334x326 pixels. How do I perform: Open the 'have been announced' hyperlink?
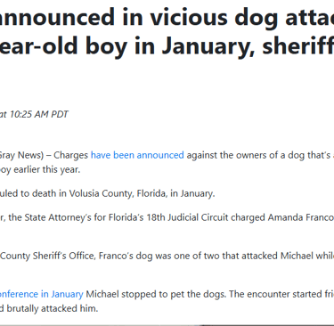pyautogui.click(x=137, y=155)
